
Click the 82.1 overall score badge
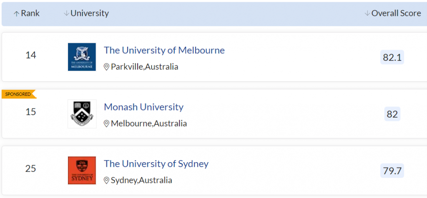coord(392,58)
